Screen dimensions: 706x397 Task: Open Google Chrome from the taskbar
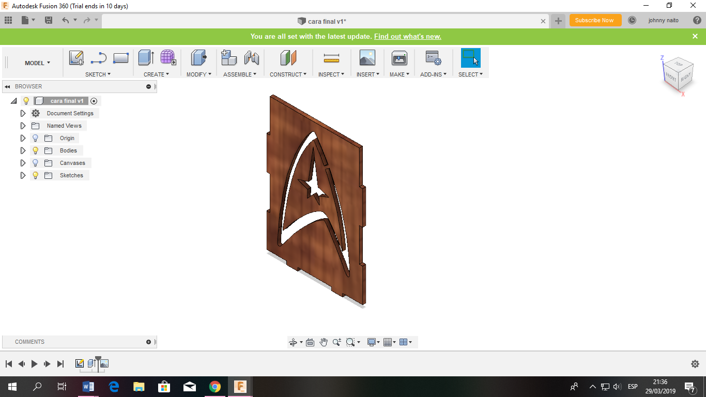point(214,386)
